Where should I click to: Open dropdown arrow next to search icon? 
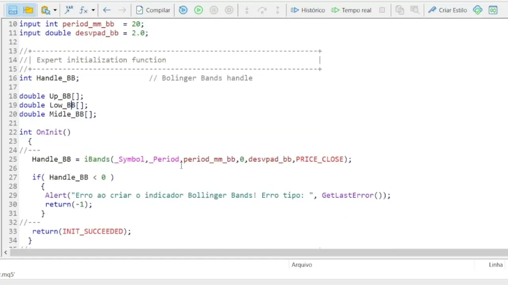[55, 10]
